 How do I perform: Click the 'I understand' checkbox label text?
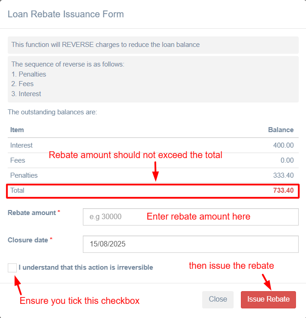[86, 268]
